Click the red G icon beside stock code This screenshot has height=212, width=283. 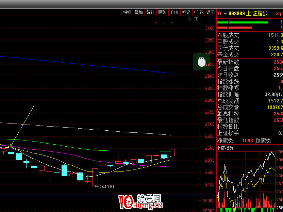pos(219,14)
